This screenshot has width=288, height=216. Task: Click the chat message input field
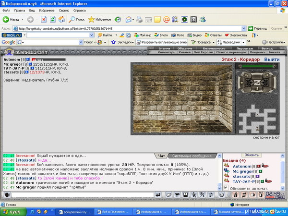coord(83,195)
